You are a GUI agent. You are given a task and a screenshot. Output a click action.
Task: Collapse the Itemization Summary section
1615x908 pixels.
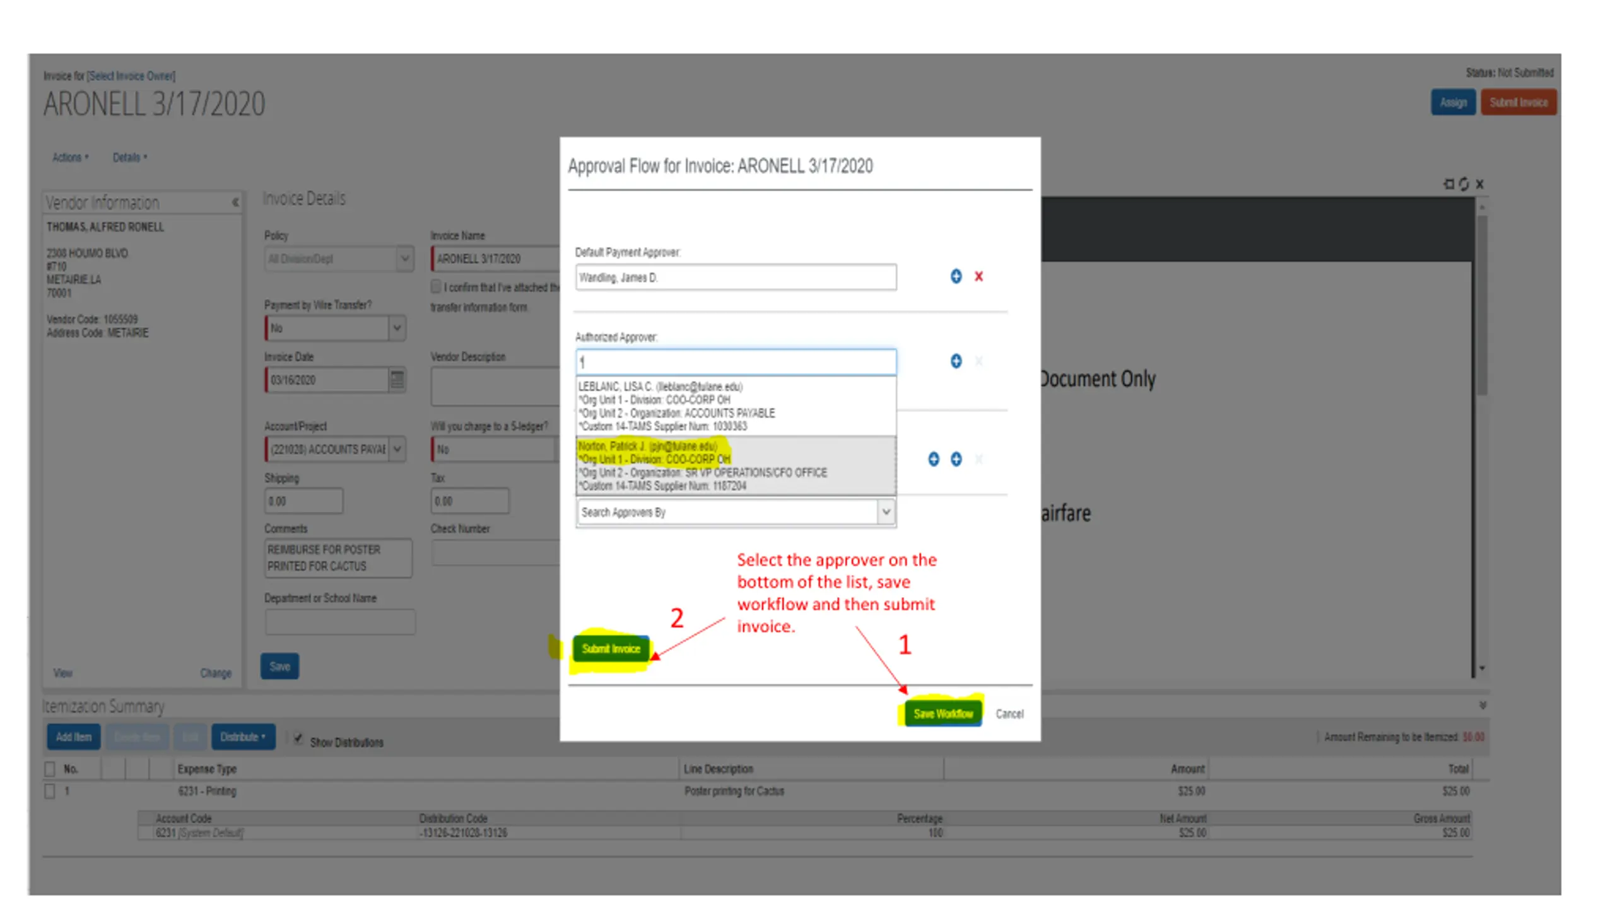(1483, 705)
